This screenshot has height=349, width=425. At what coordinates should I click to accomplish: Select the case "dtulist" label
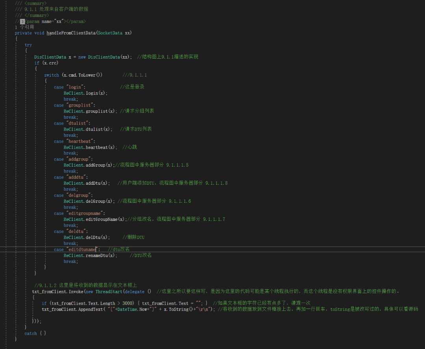(x=72, y=123)
